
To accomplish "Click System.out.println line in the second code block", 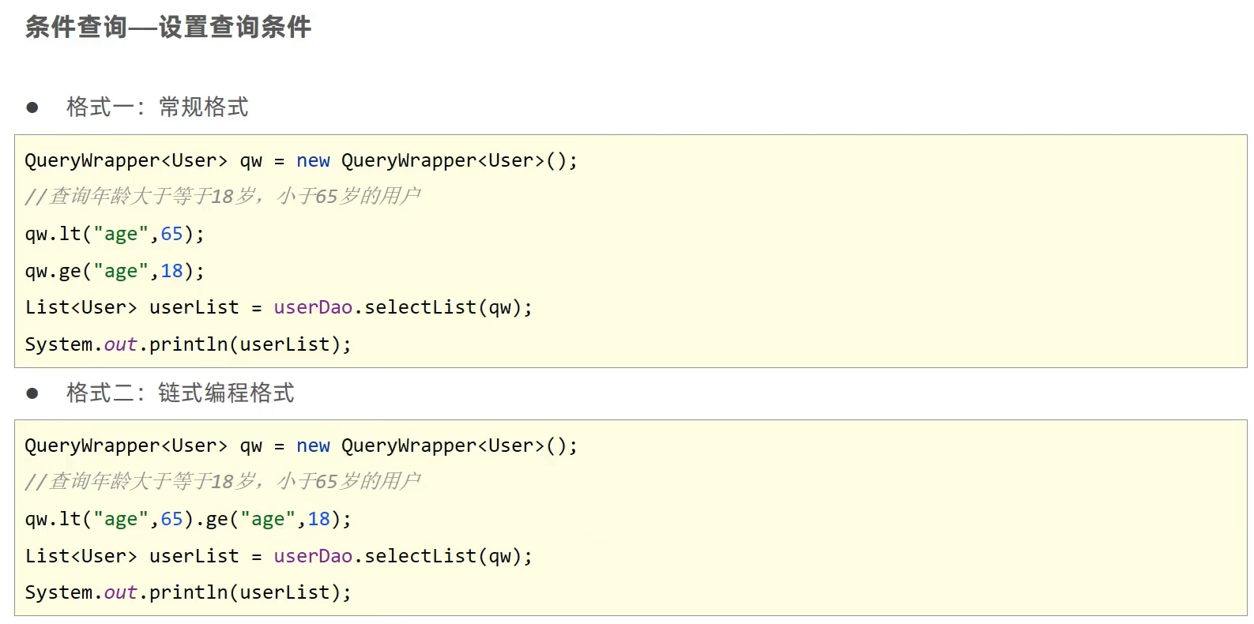I will (x=187, y=592).
